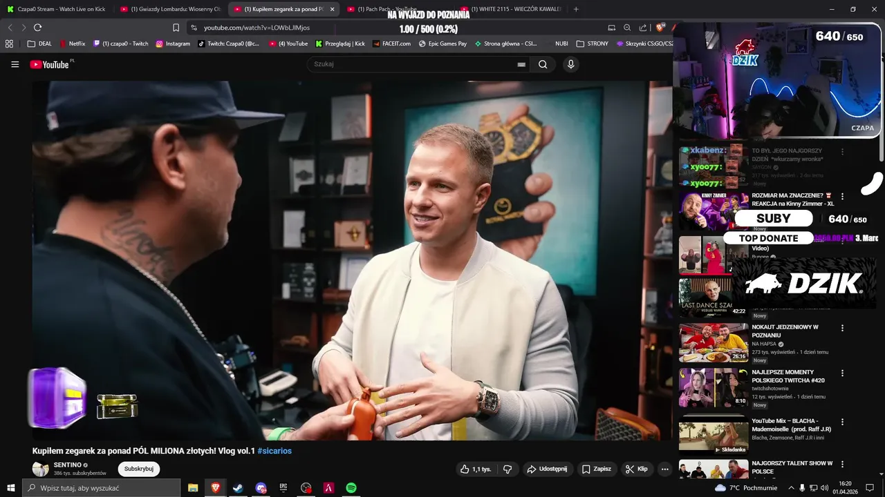Open the STRONY bookmarks folder
Viewport: 885px width, 497px height.
click(593, 43)
